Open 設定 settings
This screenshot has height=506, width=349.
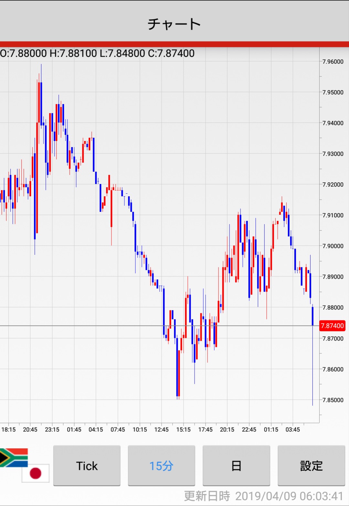(x=311, y=466)
